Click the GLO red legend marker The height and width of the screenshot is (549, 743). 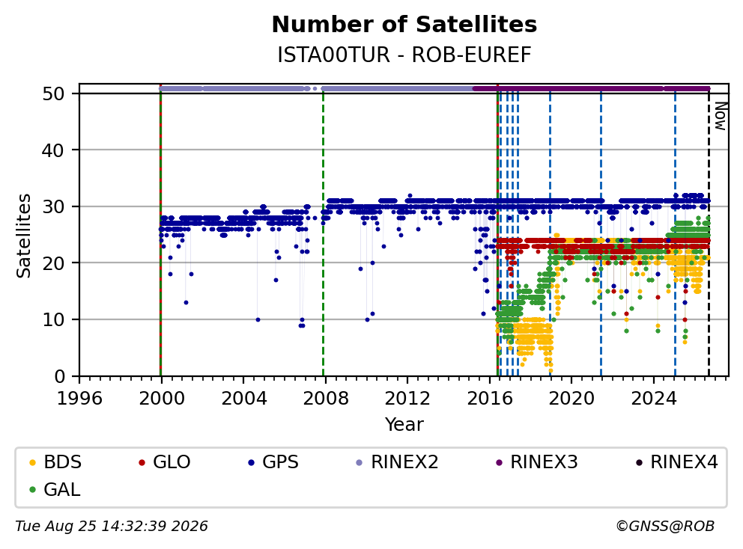142,462
